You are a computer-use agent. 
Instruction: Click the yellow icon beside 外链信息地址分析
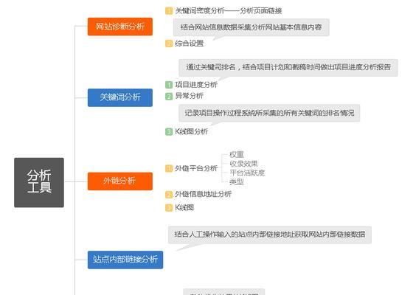[x=169, y=195]
